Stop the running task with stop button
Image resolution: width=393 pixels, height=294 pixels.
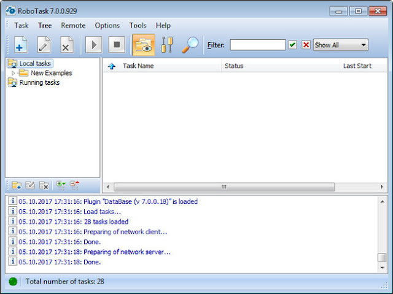pyautogui.click(x=117, y=45)
